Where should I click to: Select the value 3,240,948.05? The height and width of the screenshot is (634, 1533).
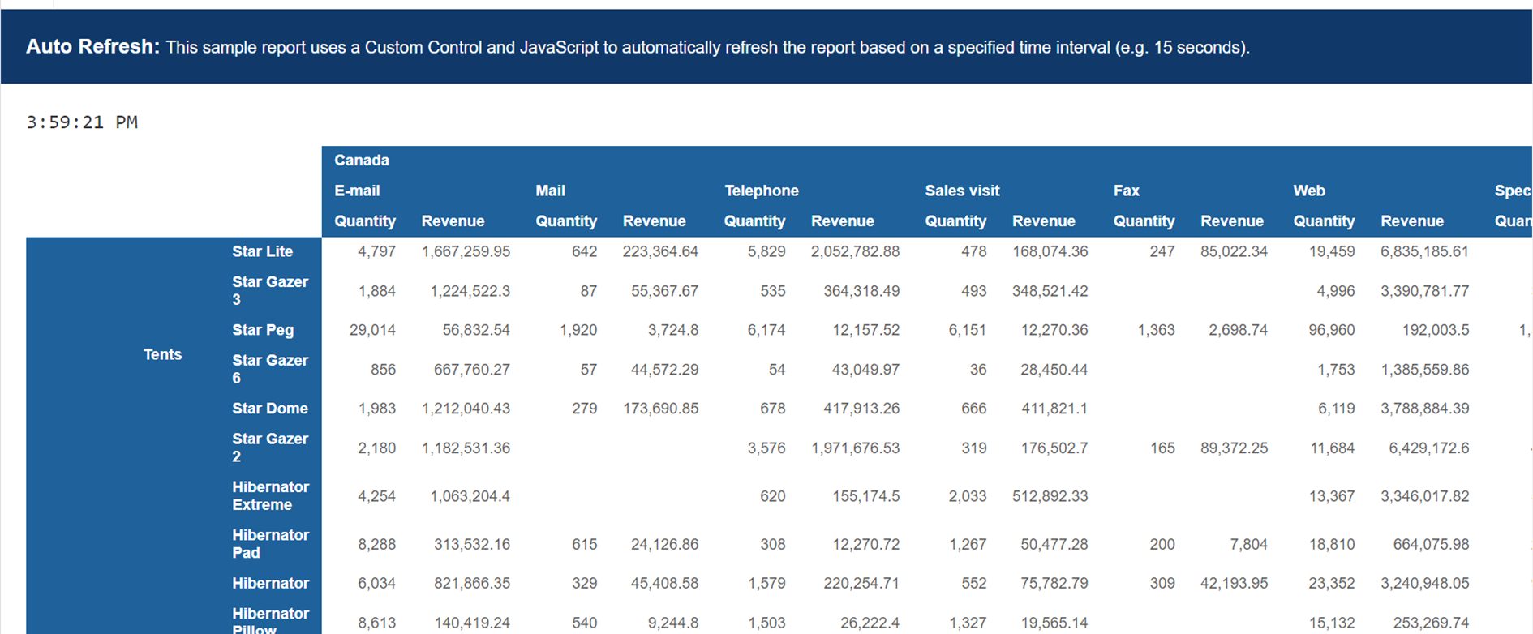click(x=1424, y=583)
